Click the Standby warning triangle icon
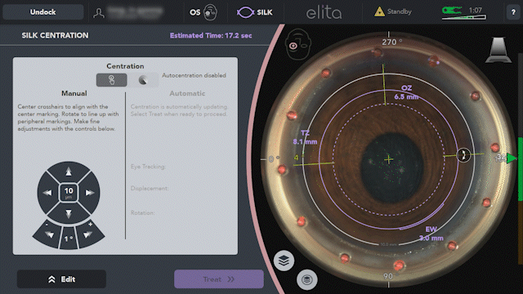The height and width of the screenshot is (294, 523). coord(379,12)
